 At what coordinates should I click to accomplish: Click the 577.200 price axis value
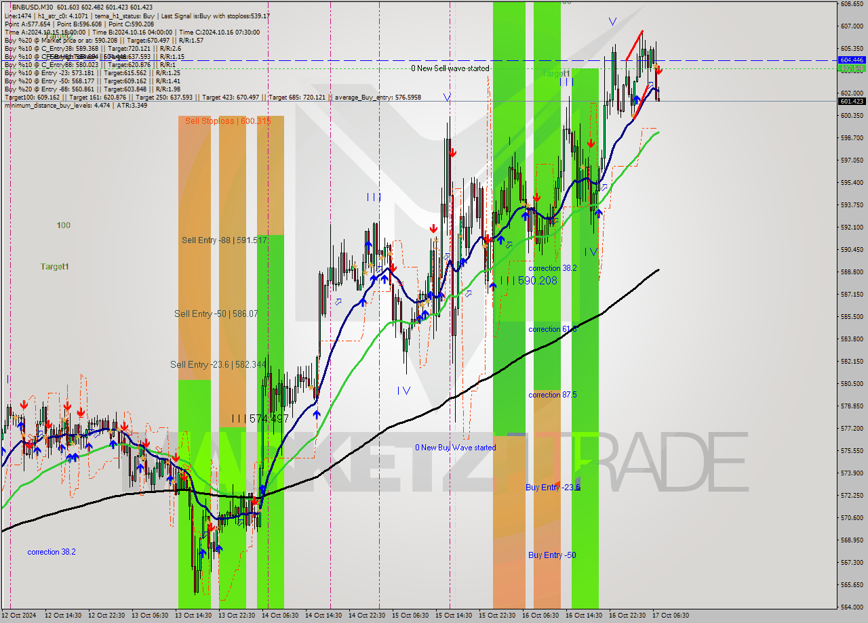[x=852, y=429]
